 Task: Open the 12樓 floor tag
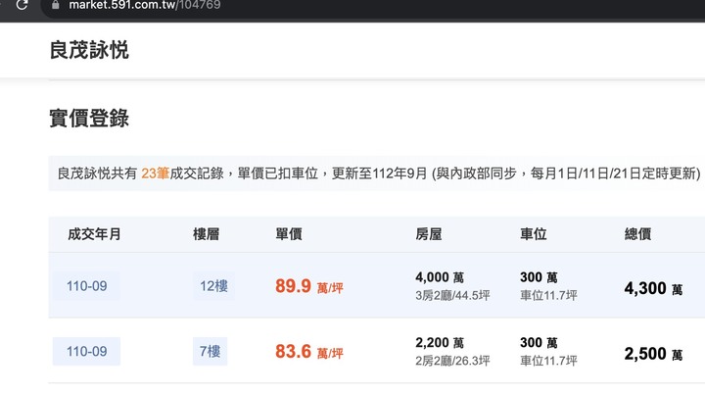213,286
